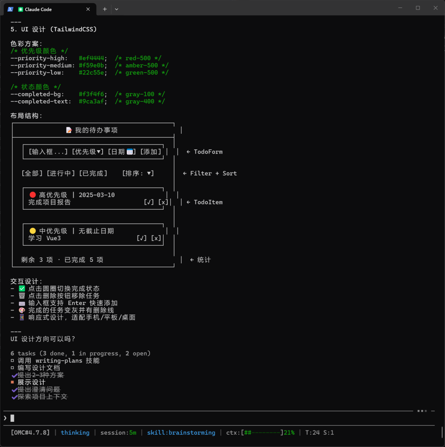Screen dimensions: 445x447
Task: Click the #22c55e green-500 color value
Action: (91, 72)
